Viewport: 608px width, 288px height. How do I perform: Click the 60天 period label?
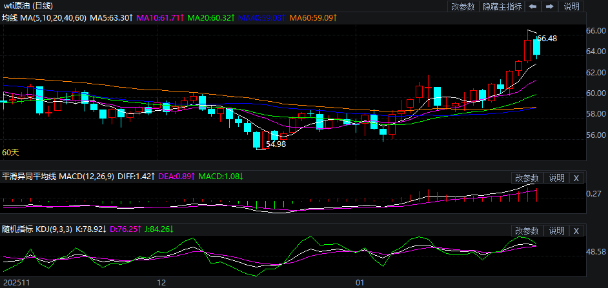[11, 153]
